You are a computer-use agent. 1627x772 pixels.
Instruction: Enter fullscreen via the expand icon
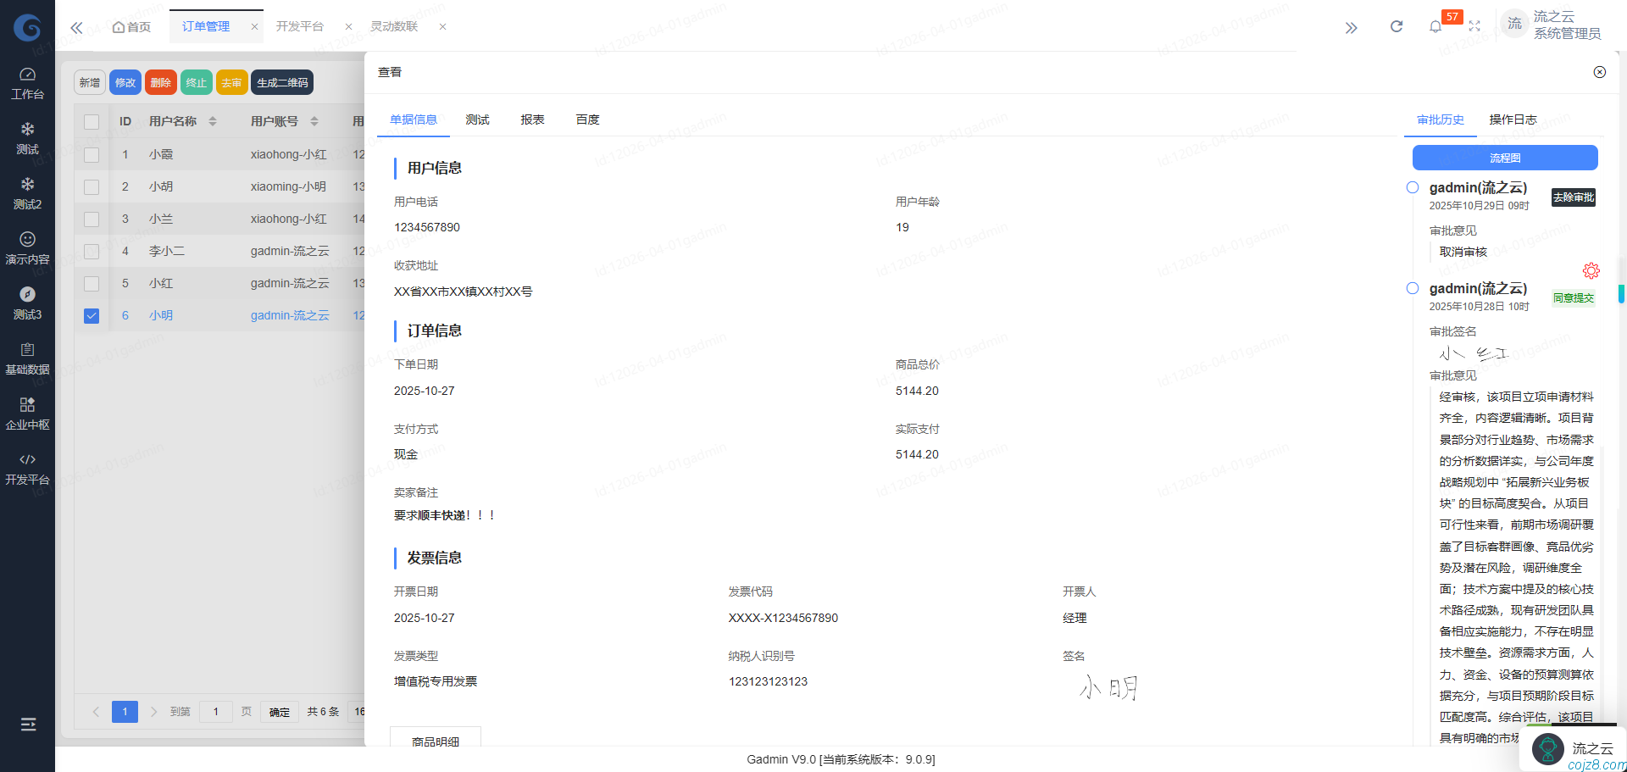(x=1475, y=26)
